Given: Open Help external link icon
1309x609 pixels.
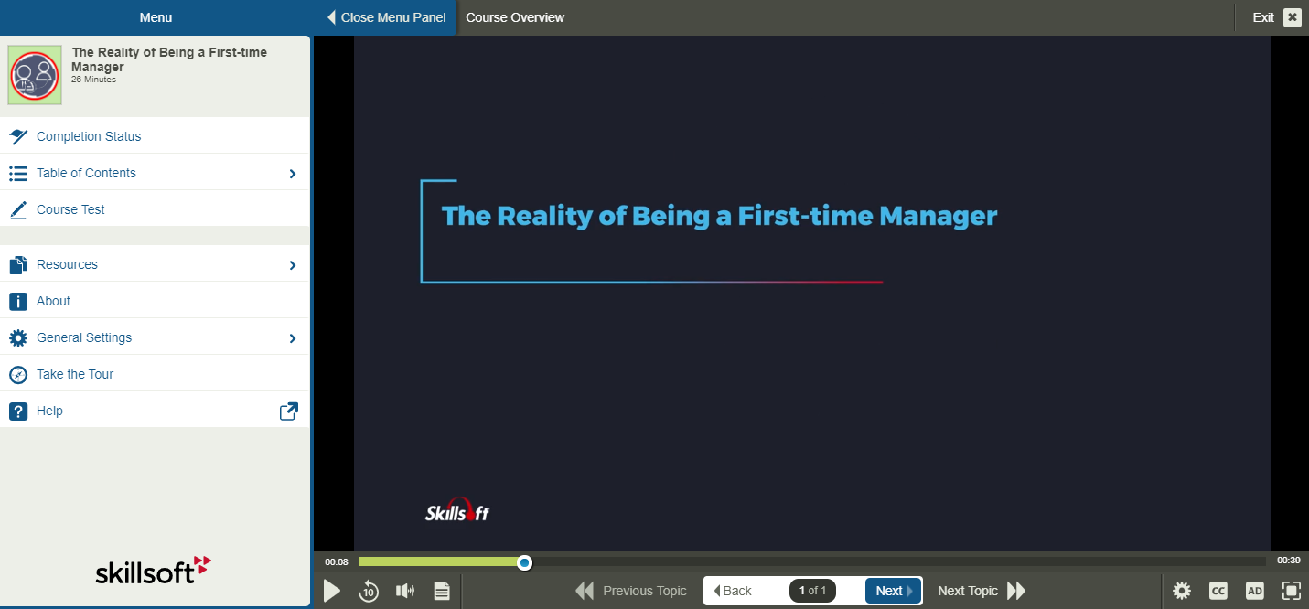Looking at the screenshot, I should [288, 411].
